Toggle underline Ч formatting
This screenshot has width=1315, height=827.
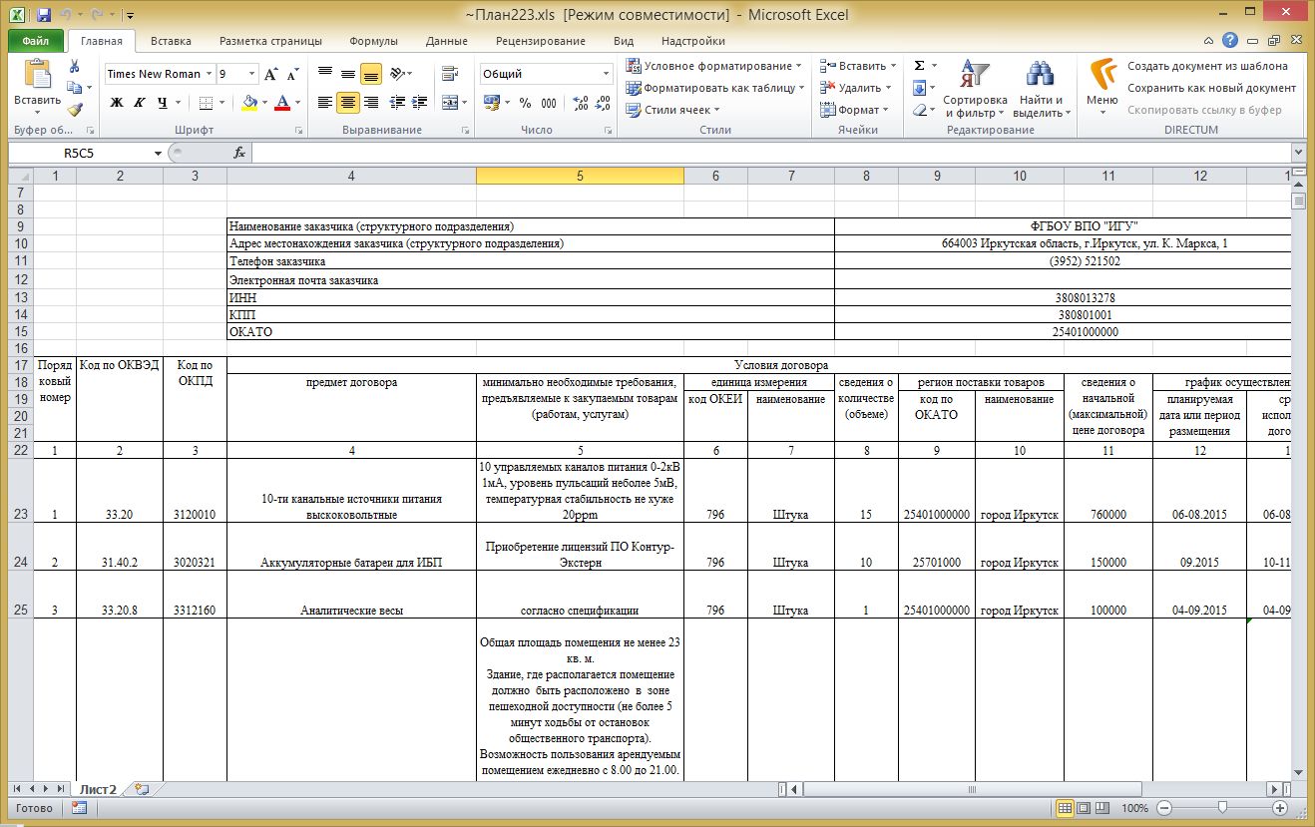[163, 103]
